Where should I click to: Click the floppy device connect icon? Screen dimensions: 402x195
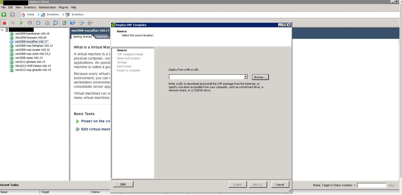click(x=73, y=23)
